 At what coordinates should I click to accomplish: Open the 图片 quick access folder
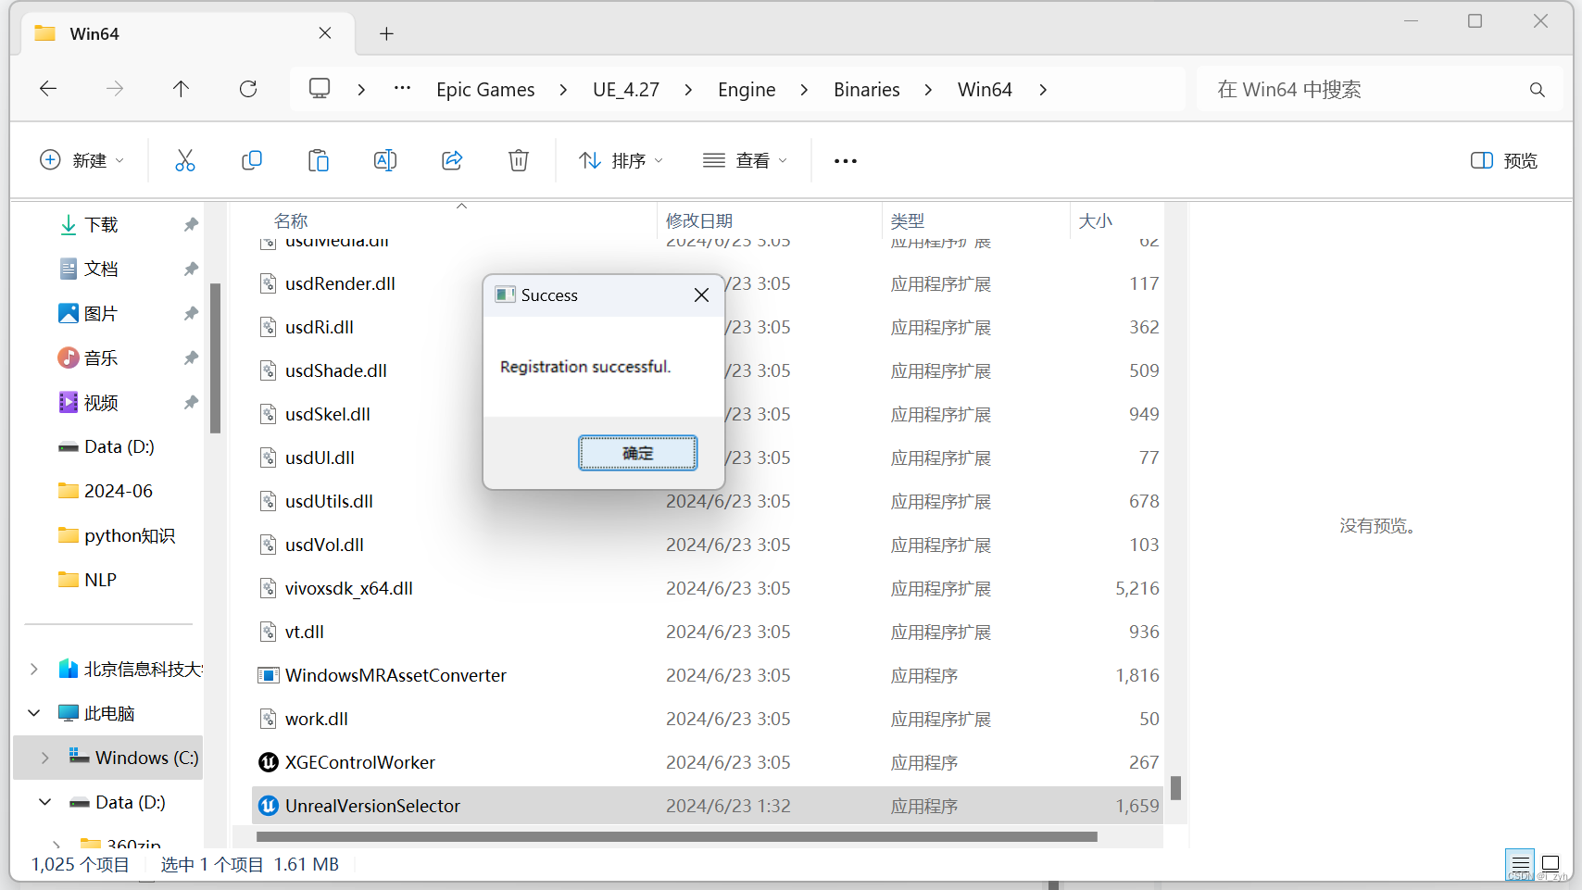101,313
